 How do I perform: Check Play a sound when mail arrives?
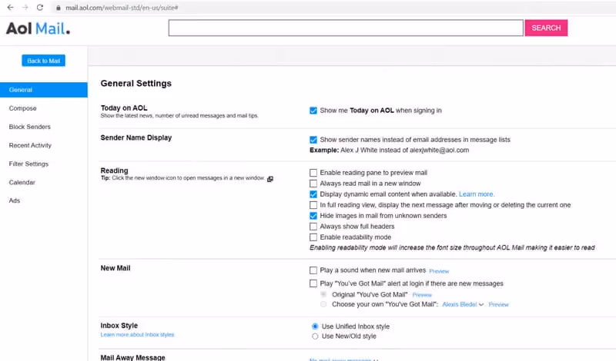click(313, 270)
